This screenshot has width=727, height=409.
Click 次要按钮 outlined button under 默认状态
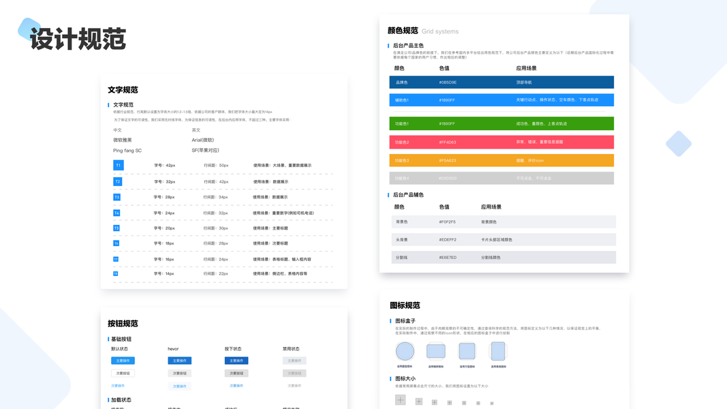click(123, 373)
